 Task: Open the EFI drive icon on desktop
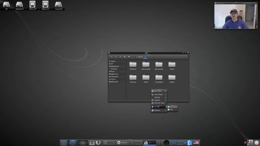(x=6, y=5)
